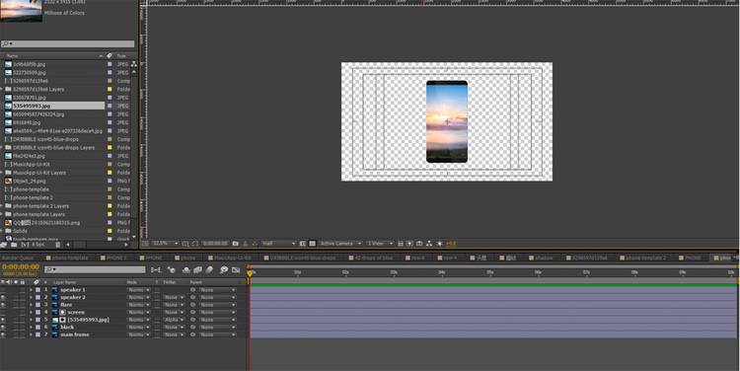
Task: Click the reset exposure sun icon
Action: 439,244
